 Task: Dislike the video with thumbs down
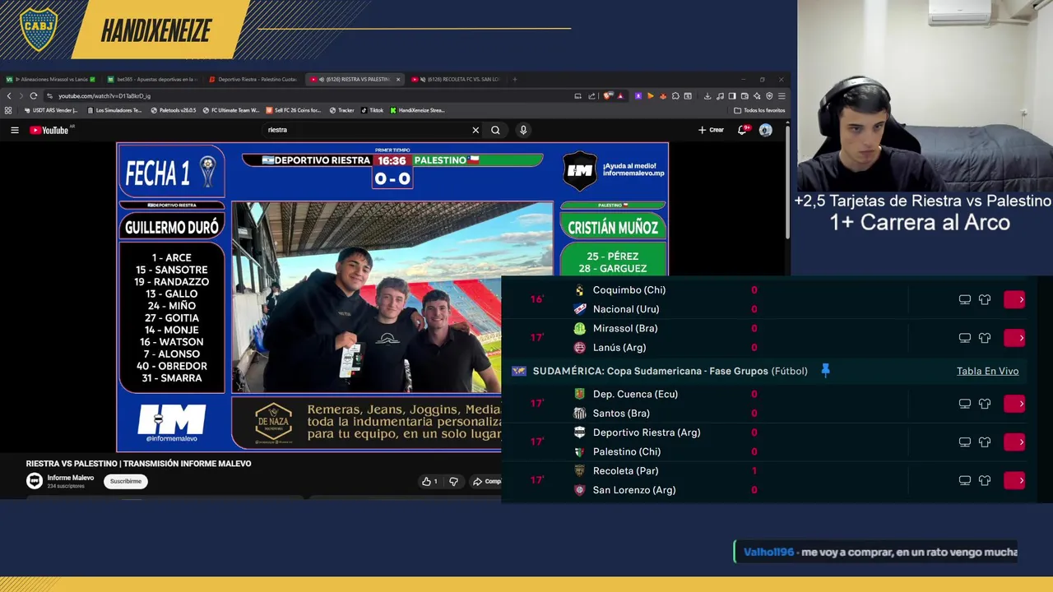tap(453, 482)
